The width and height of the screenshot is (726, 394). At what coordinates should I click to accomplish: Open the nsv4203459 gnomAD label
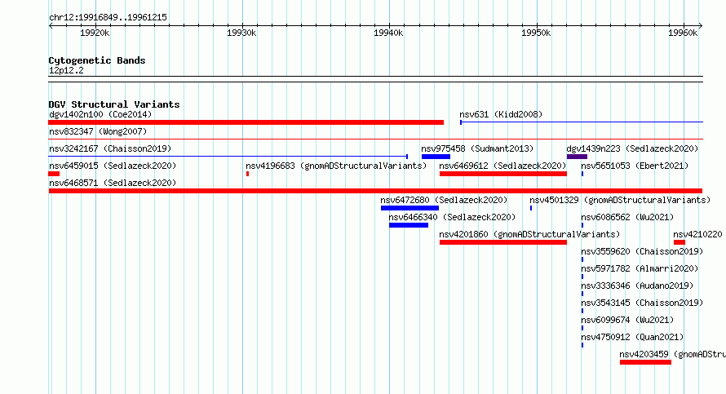[673, 354]
